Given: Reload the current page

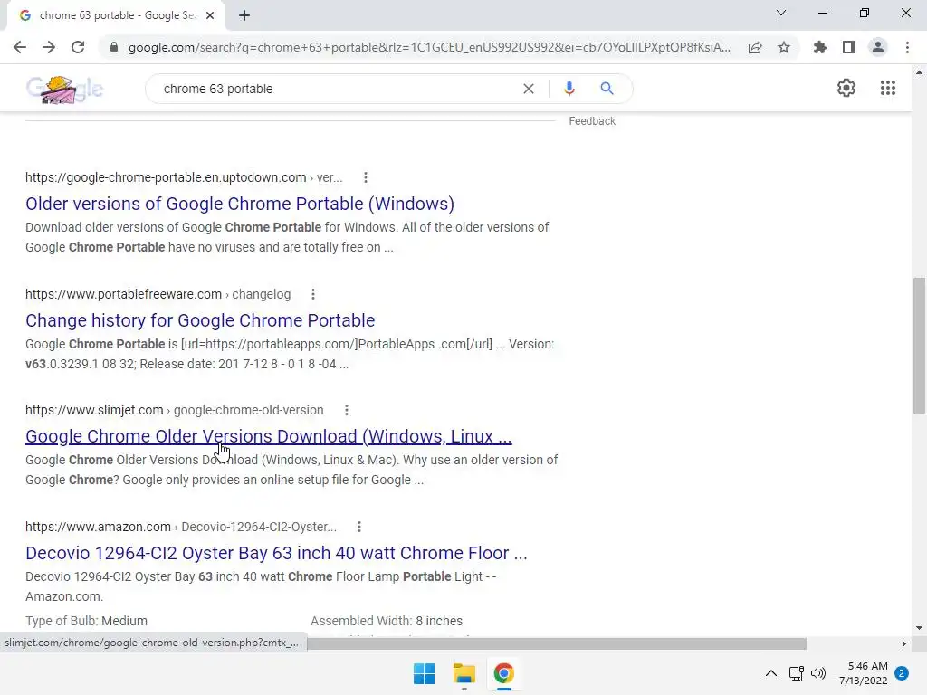Looking at the screenshot, I should pyautogui.click(x=78, y=47).
